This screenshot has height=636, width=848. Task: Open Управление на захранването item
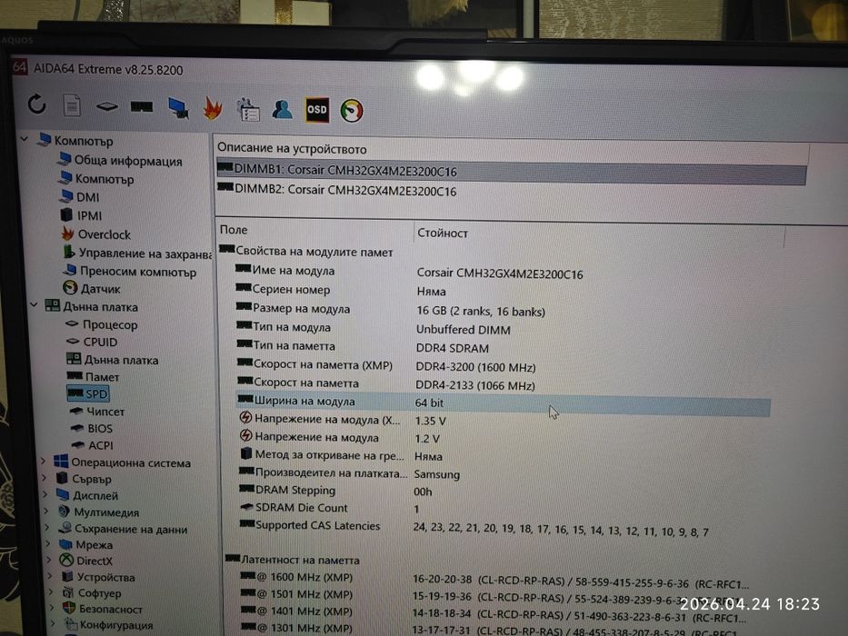click(x=137, y=253)
